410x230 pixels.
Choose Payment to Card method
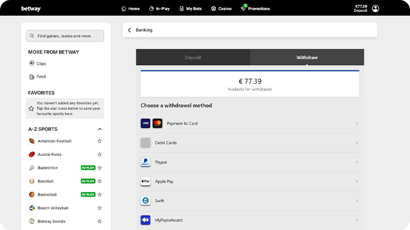tap(250, 123)
